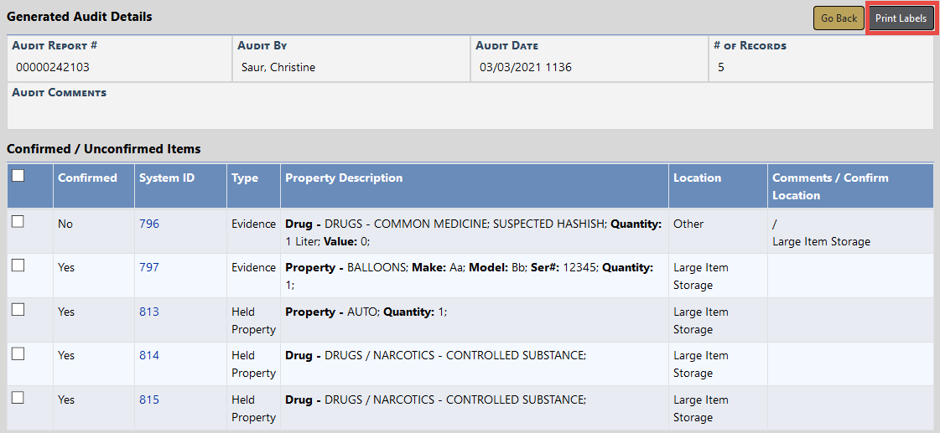
Task: Open System ID 796 link
Action: (x=149, y=224)
